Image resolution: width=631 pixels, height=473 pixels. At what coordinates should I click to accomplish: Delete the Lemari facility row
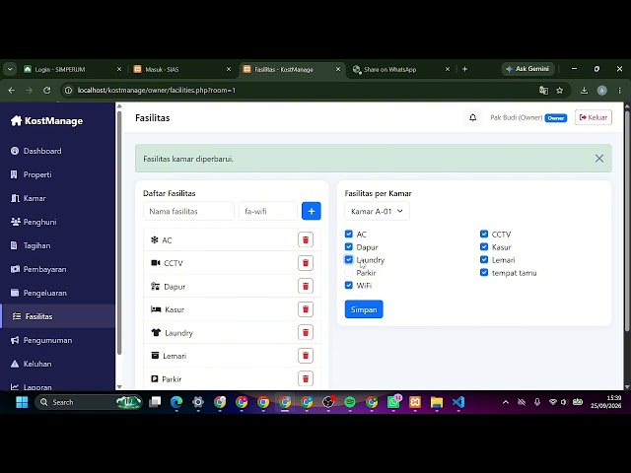pyautogui.click(x=306, y=355)
